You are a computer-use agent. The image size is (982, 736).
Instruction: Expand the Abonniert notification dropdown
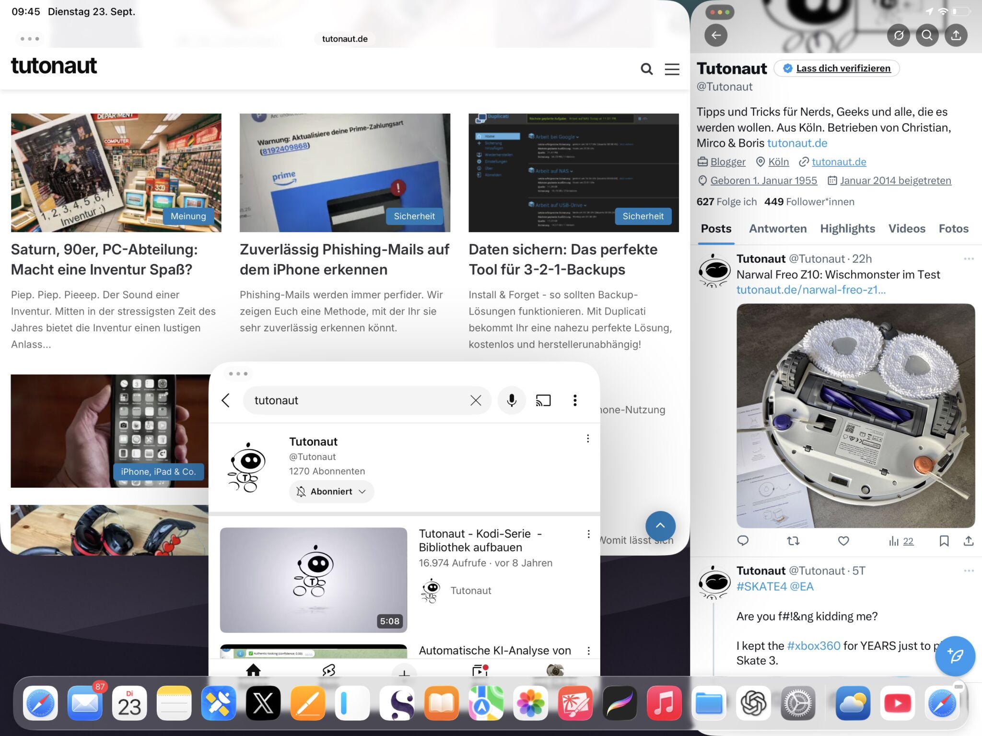point(331,491)
